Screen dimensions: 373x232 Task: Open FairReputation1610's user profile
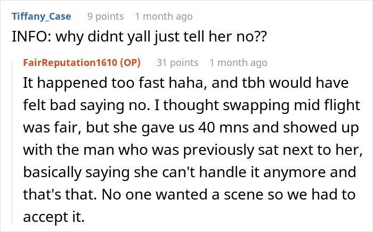[x=70, y=63]
